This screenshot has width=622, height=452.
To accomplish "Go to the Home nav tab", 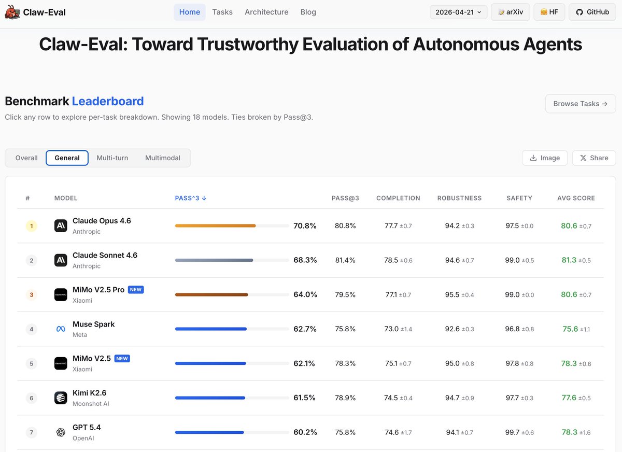I will [190, 12].
